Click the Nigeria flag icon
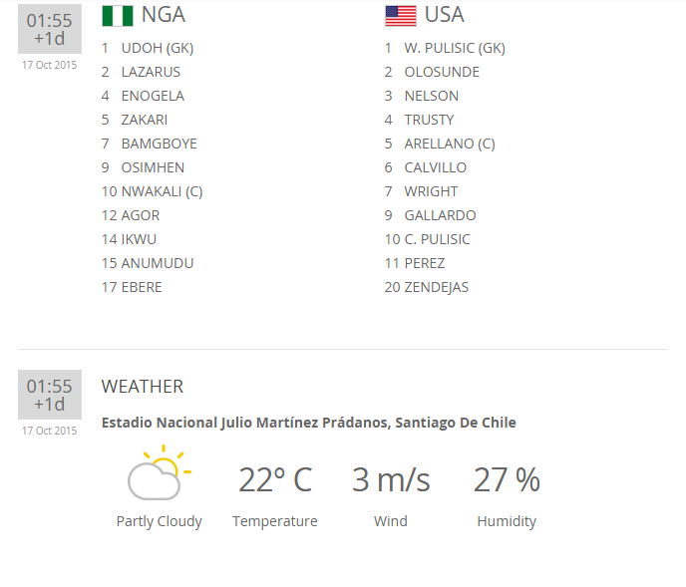This screenshot has width=686, height=587. point(117,16)
